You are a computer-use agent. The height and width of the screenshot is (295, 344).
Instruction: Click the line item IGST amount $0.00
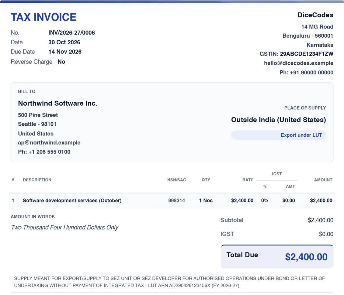tap(289, 200)
